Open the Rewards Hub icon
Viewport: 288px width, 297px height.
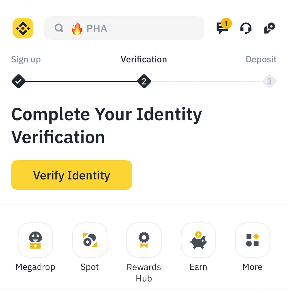[144, 240]
